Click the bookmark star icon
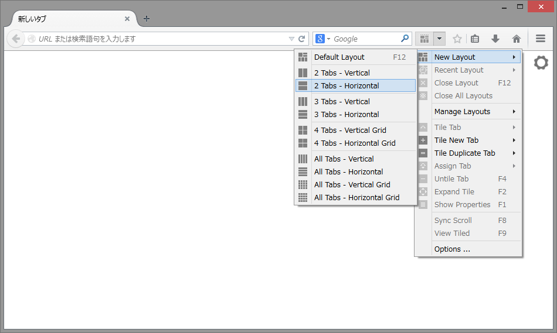 pyautogui.click(x=457, y=39)
